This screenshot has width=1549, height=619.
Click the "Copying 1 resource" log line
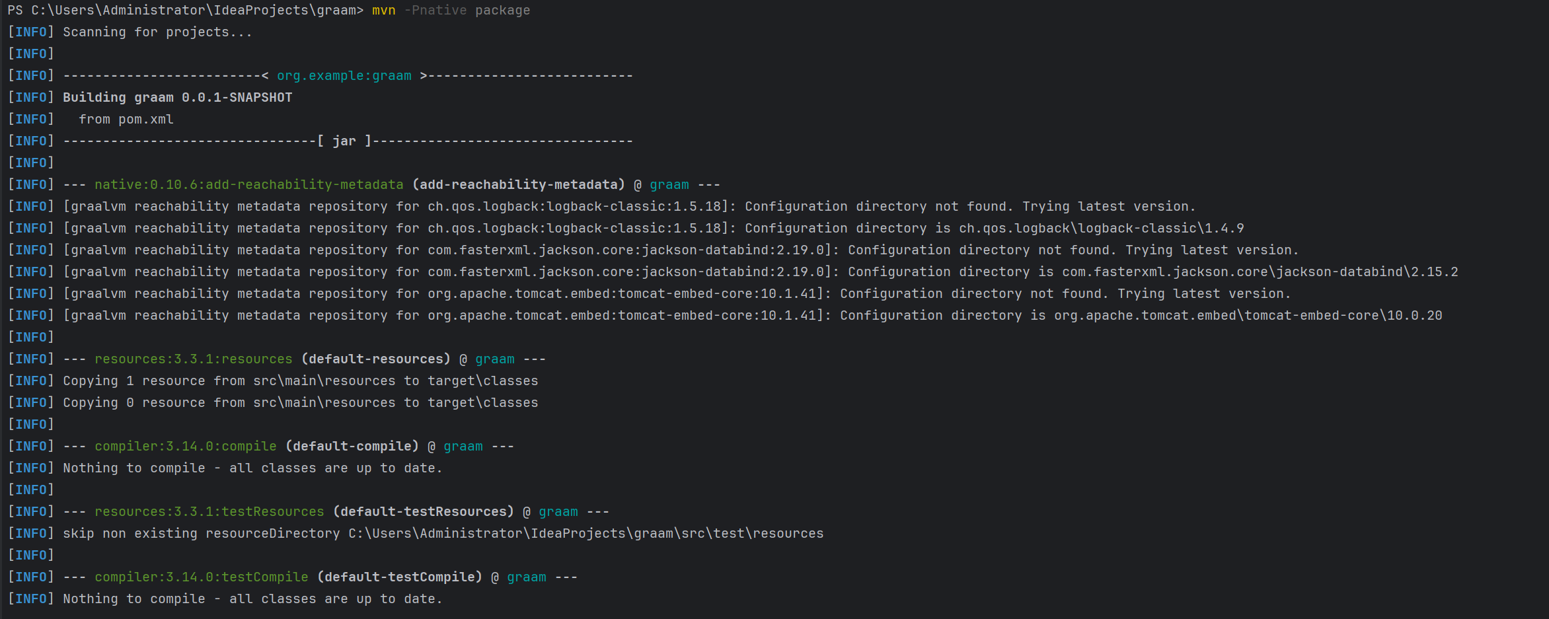300,381
